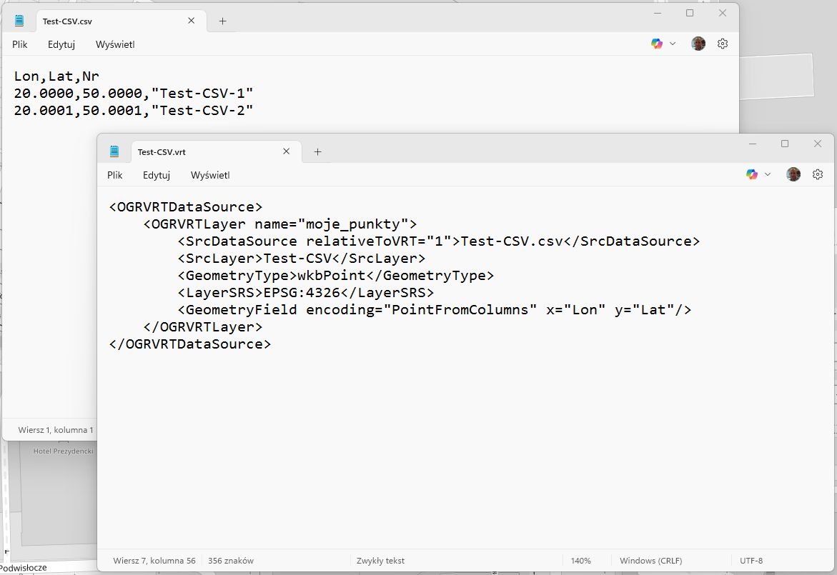
Task: Open settings gear in Test-CSV.csv window
Action: (x=723, y=44)
